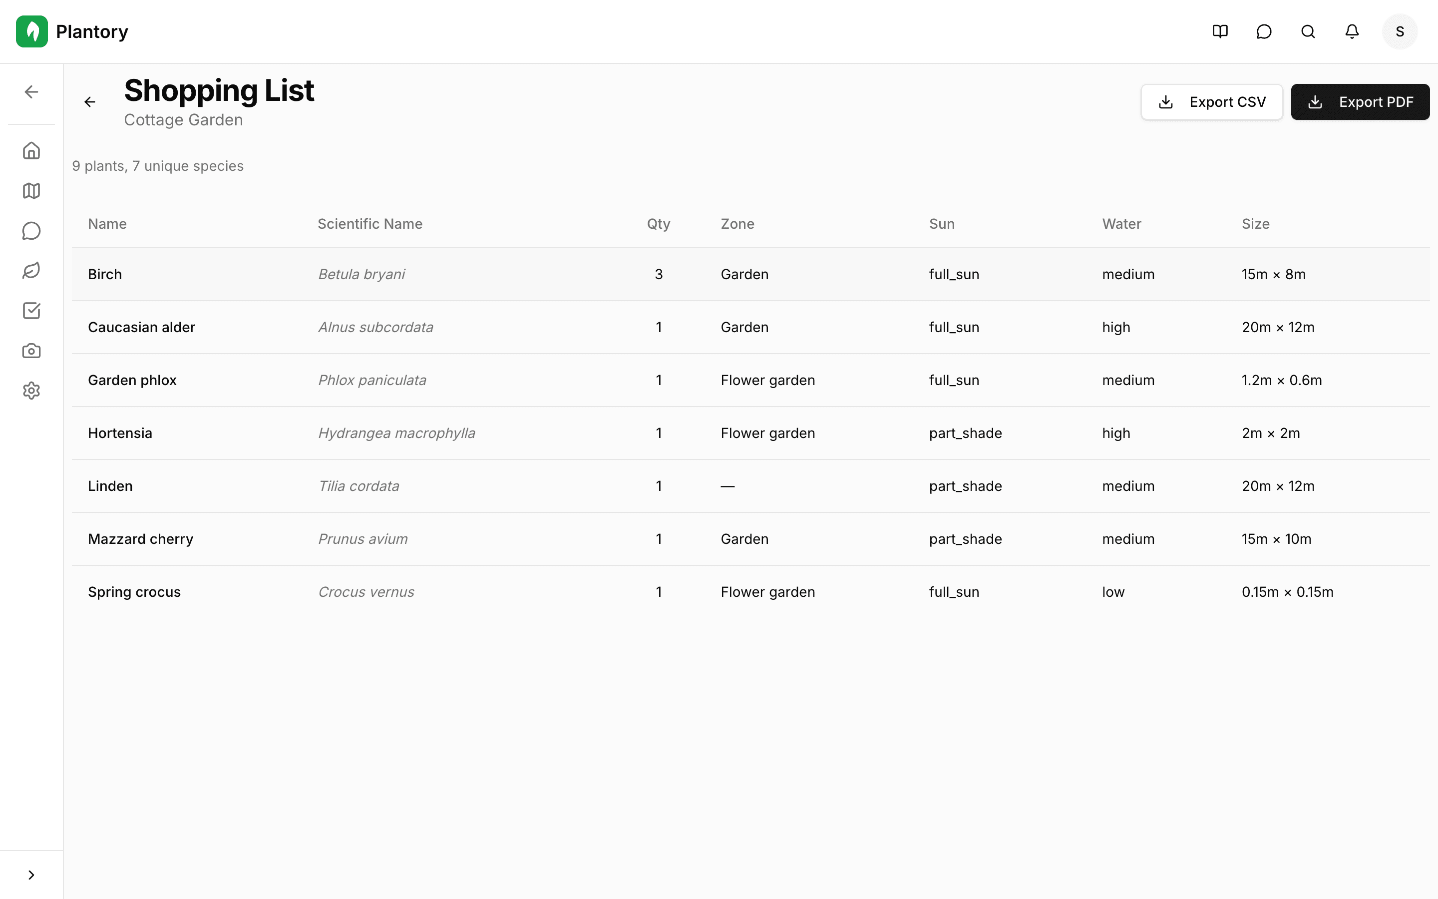Sort the table by the Name column

[107, 224]
